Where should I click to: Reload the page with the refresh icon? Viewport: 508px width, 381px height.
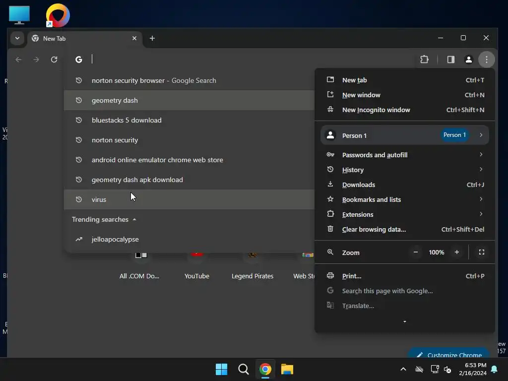[54, 60]
